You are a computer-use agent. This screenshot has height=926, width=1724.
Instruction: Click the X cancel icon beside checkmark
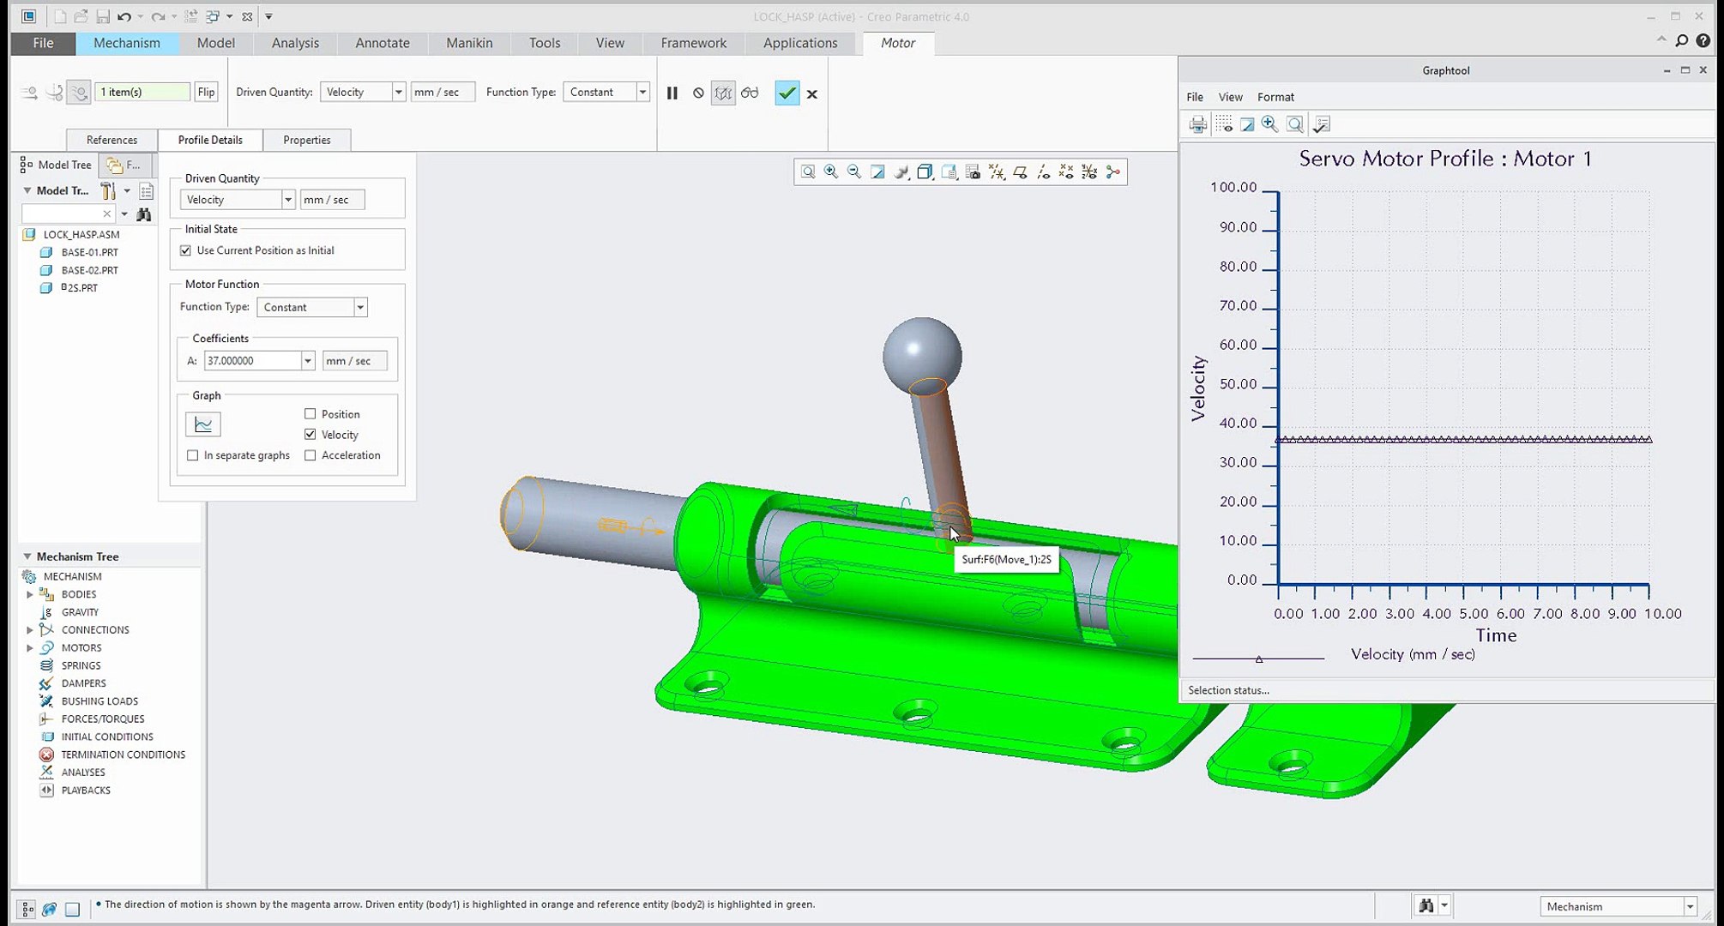(812, 94)
